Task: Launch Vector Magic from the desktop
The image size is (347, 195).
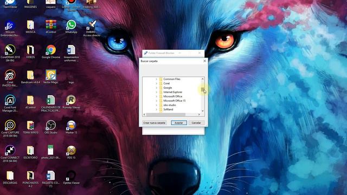Action: point(51,77)
